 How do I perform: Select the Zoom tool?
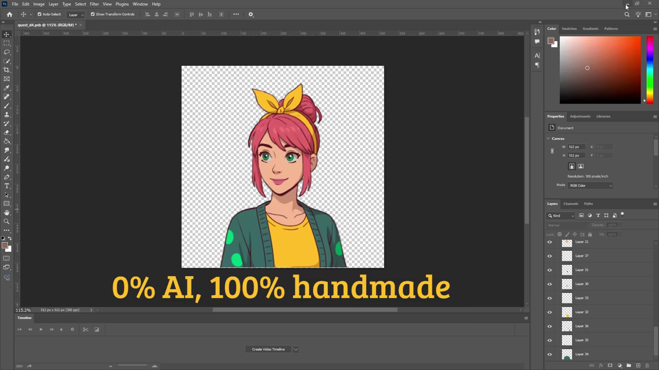click(x=7, y=222)
